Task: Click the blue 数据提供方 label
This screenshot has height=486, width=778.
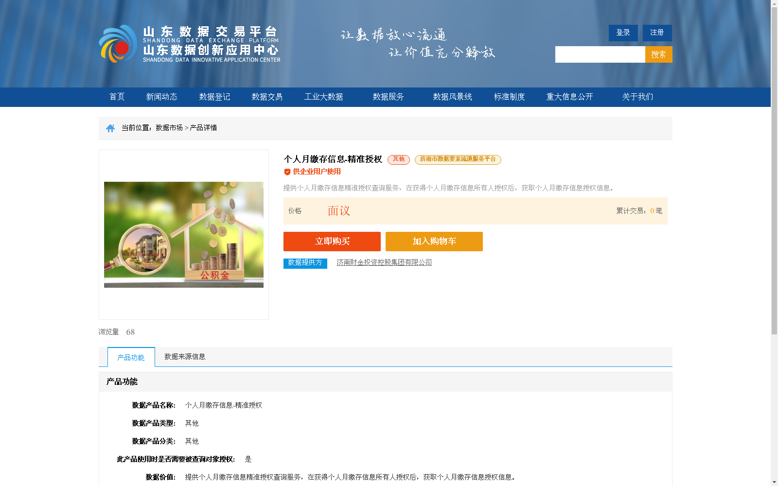Action: click(305, 263)
